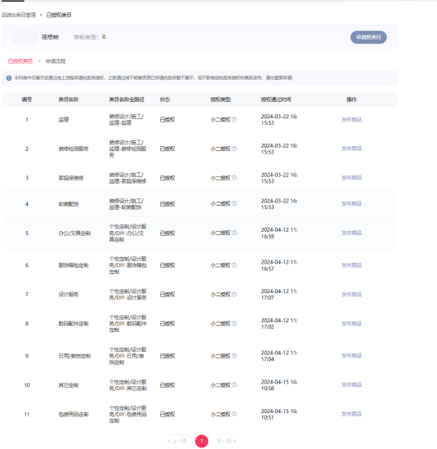Click the help icon beside 小二授权 in row 3
The width and height of the screenshot is (437, 449).
click(x=234, y=178)
